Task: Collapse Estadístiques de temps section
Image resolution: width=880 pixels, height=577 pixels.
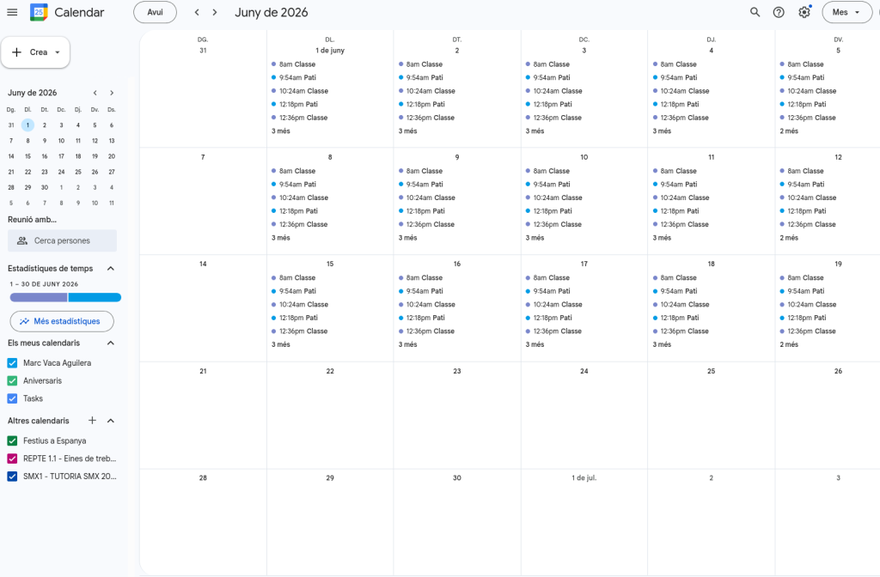Action: [110, 269]
